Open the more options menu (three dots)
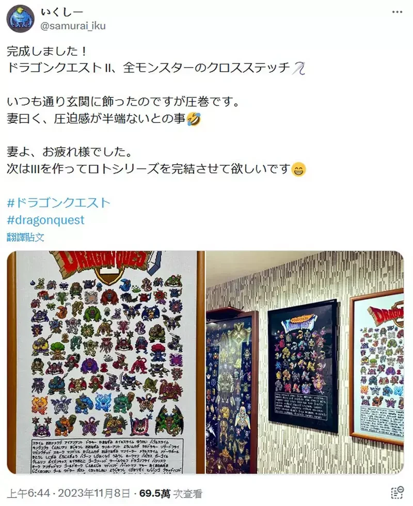Image resolution: width=413 pixels, height=506 pixels. coord(397,12)
